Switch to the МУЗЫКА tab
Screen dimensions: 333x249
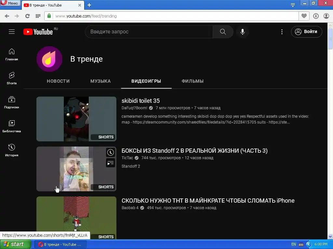point(100,81)
